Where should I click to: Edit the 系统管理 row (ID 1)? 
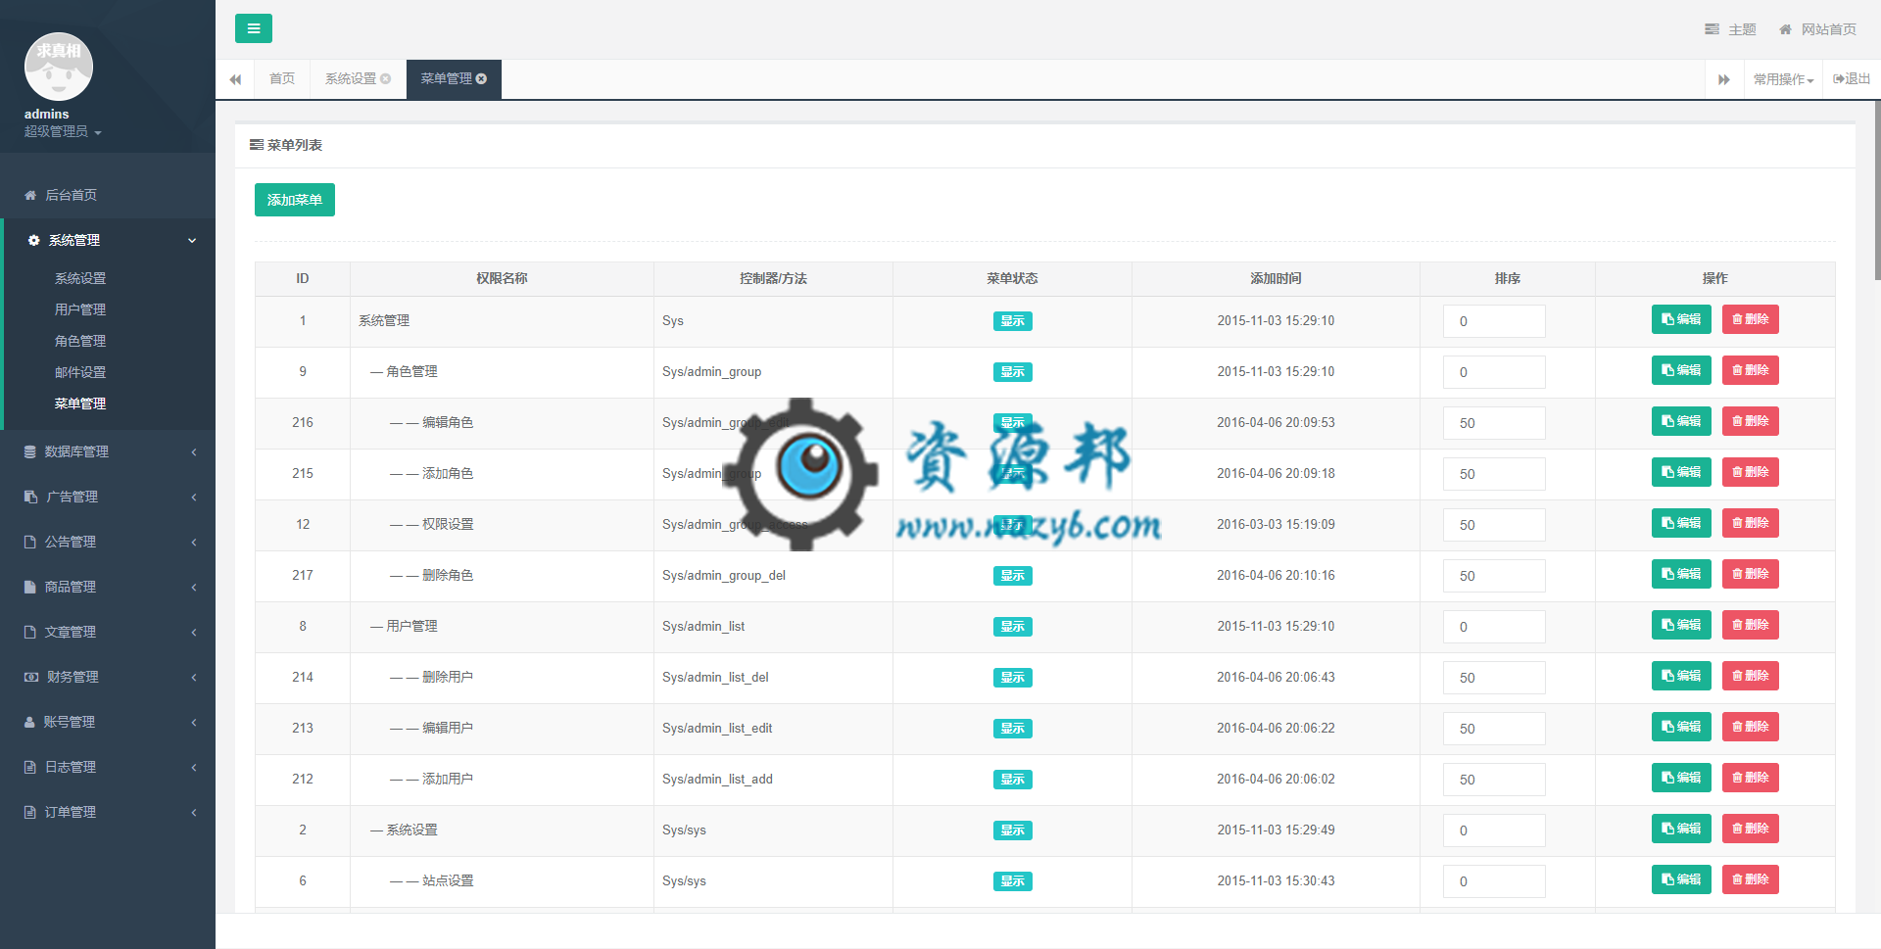point(1681,319)
